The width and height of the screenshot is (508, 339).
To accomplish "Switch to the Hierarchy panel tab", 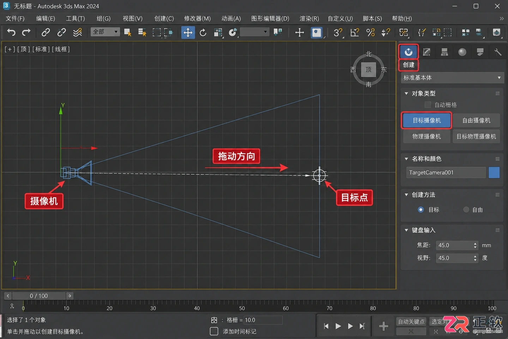I will 445,52.
